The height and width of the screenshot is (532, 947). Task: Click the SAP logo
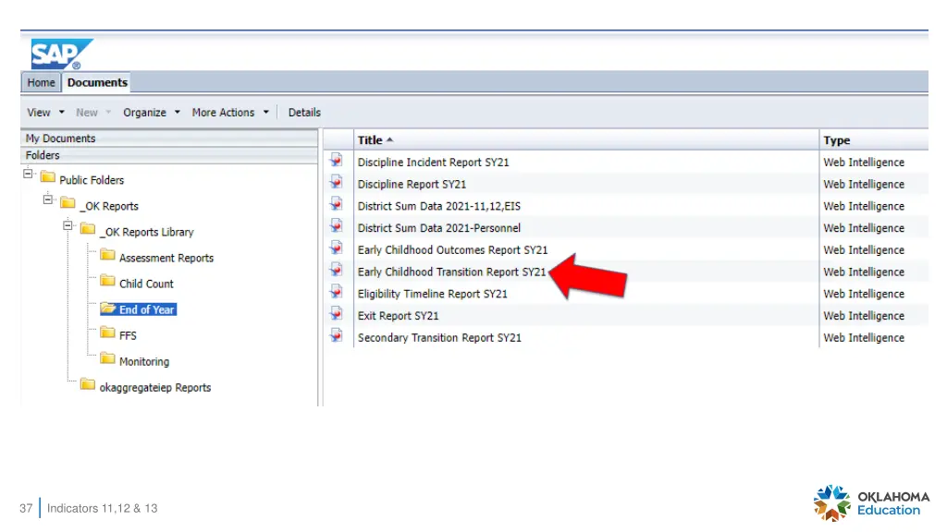(62, 54)
